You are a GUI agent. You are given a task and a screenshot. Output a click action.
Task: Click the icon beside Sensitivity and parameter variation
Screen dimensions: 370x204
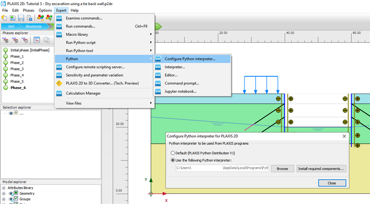59,75
